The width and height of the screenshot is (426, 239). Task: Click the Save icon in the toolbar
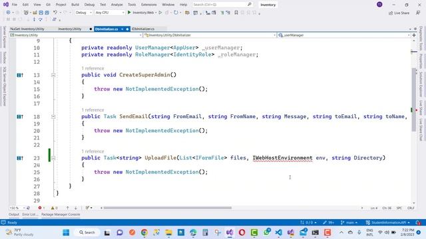(41, 13)
